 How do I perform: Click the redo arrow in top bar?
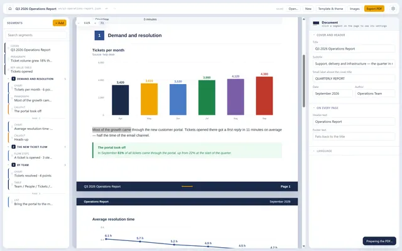pos(114,9)
